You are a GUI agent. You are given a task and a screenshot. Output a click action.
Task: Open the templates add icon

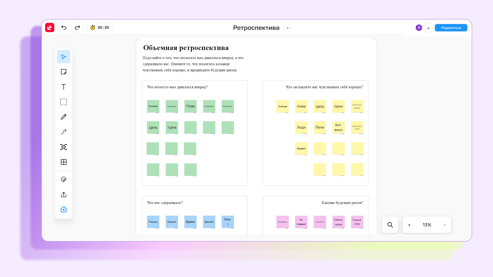pyautogui.click(x=64, y=210)
